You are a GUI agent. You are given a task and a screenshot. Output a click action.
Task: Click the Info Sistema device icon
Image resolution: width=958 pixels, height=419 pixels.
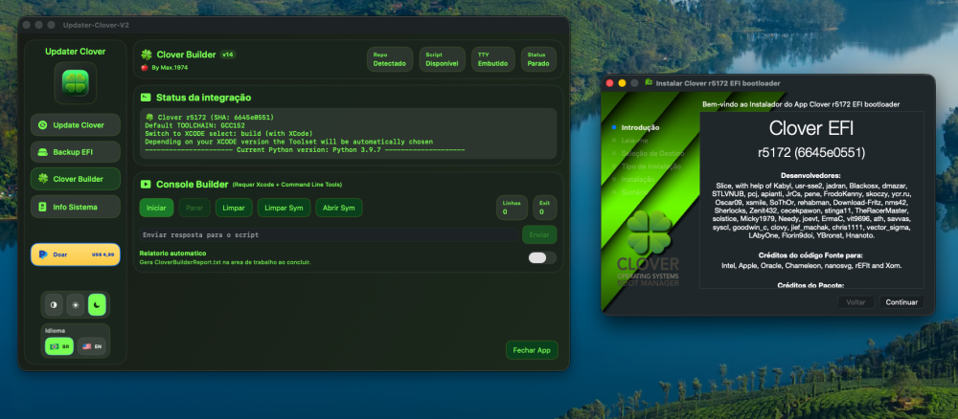43,207
